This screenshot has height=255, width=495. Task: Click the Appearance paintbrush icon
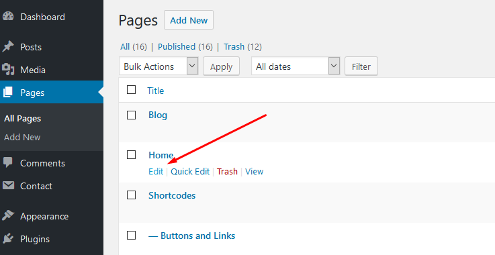coord(8,216)
